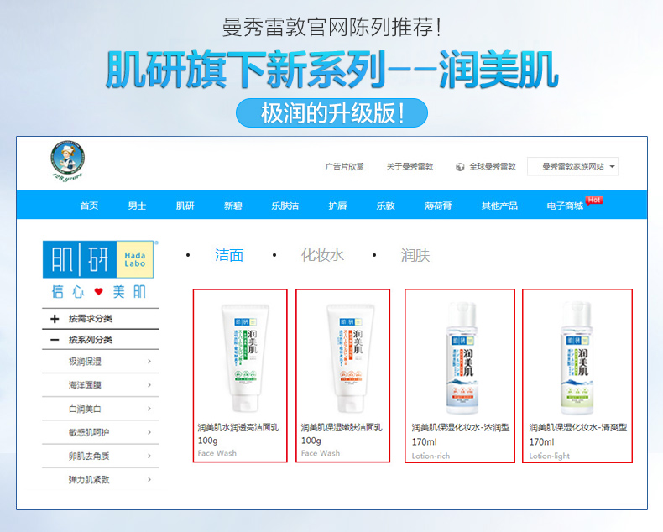Click the 全球曼秀雷敦 link

click(x=493, y=167)
